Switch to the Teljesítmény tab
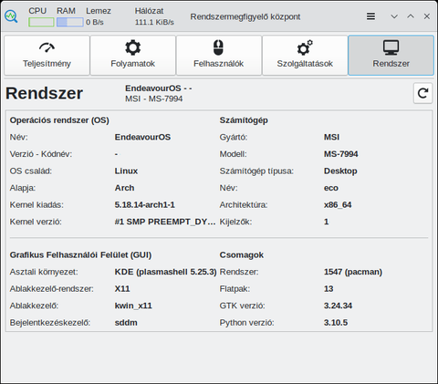Viewport: 438px width, 384px height. pos(47,55)
